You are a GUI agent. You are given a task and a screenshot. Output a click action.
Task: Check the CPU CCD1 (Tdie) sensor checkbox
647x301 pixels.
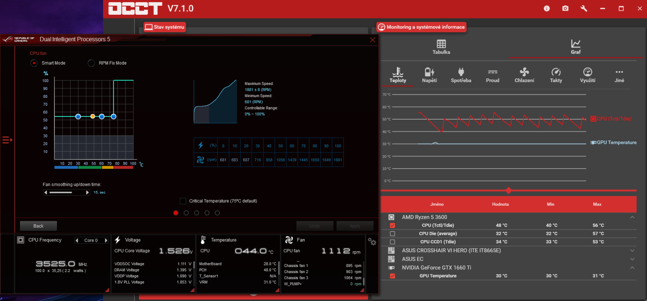pyautogui.click(x=392, y=242)
